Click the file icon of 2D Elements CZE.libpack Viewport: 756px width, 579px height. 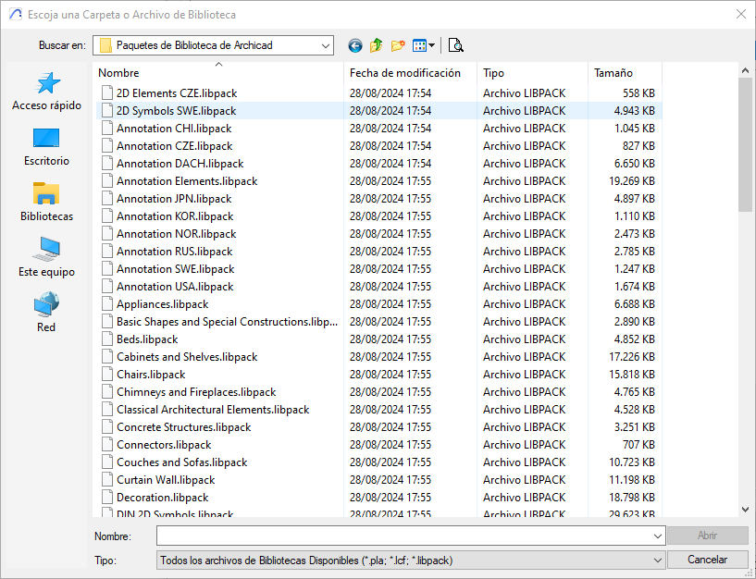[107, 92]
